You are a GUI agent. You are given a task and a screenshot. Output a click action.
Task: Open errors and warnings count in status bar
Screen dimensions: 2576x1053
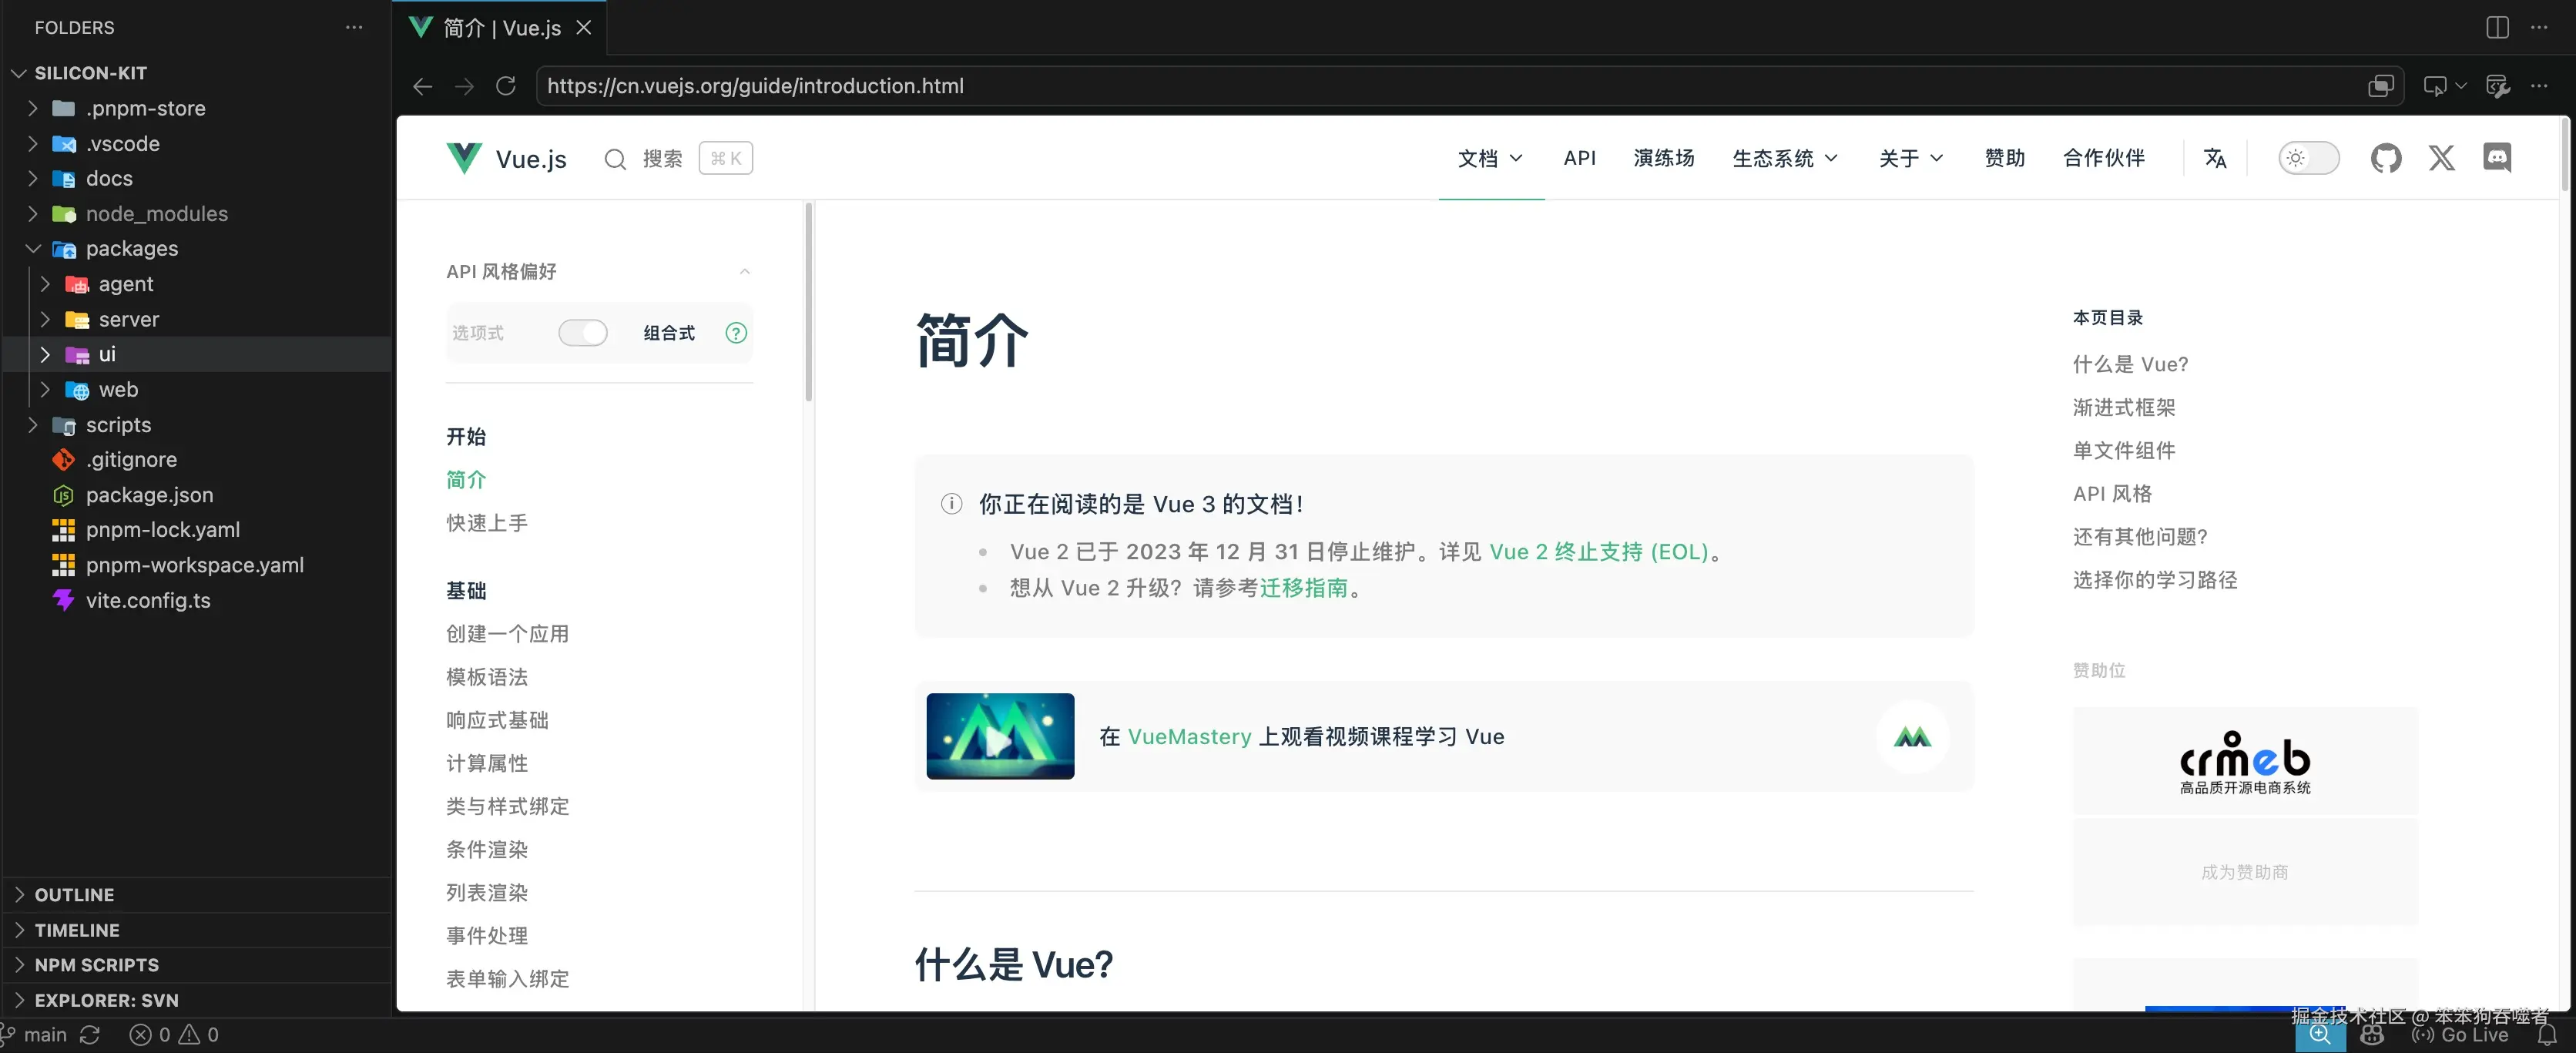pos(174,1035)
